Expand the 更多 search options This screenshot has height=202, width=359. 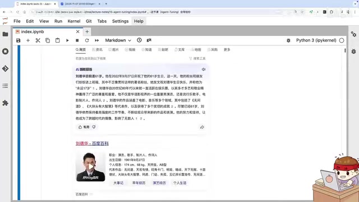click(x=227, y=49)
